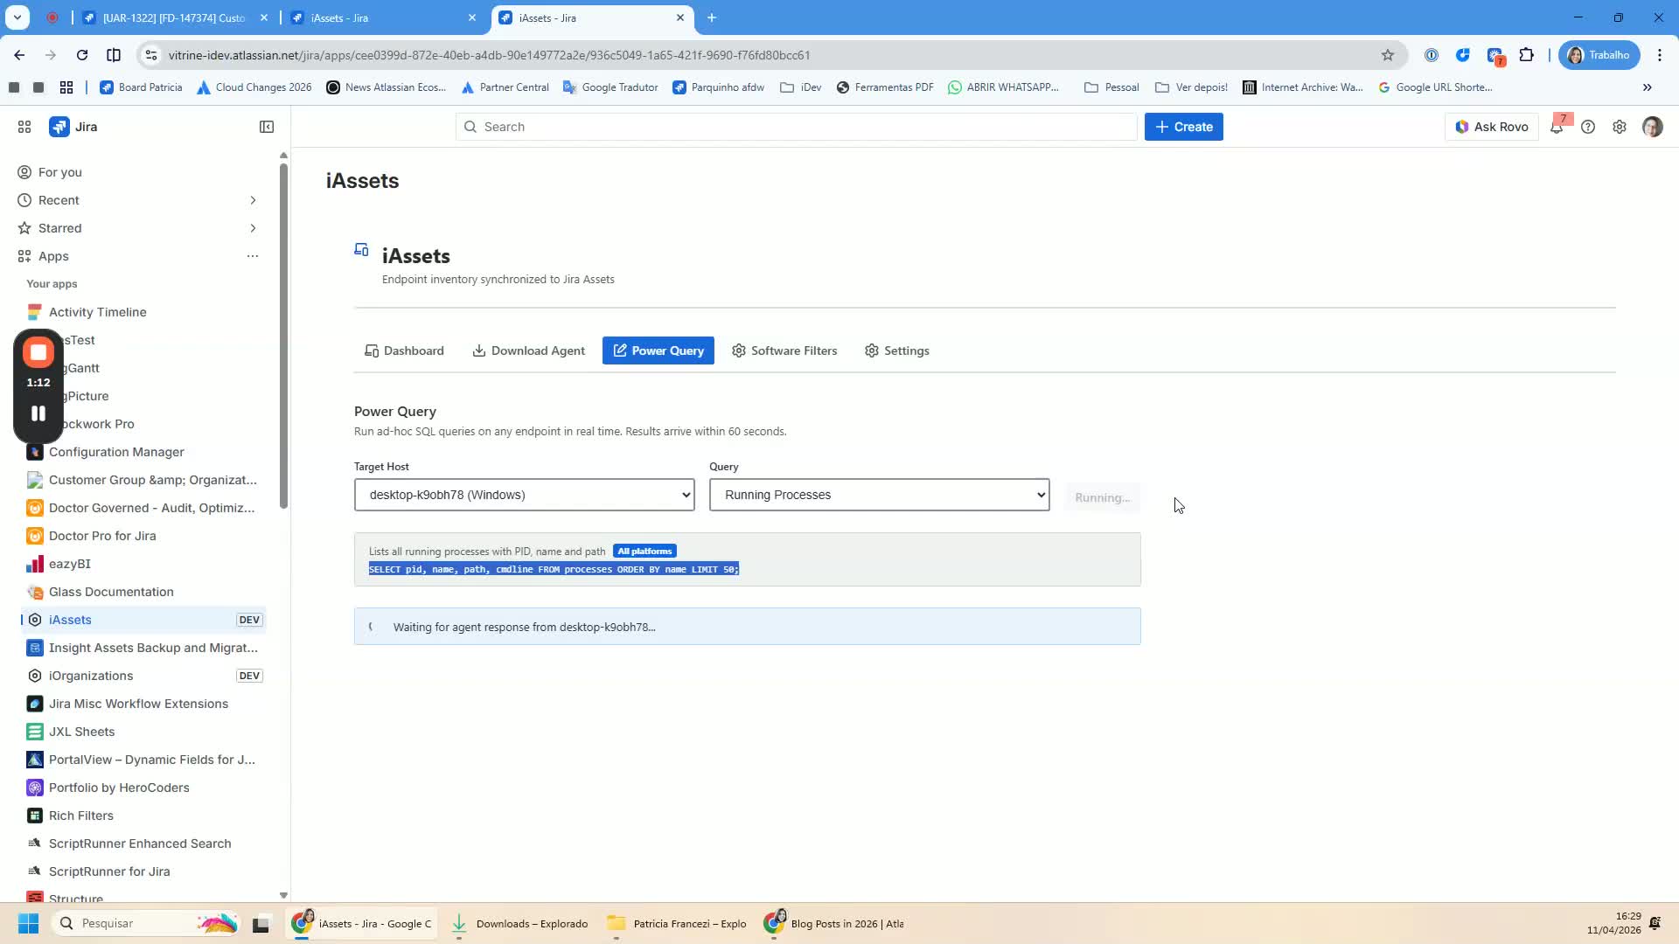1679x944 pixels.
Task: Open the Software Filters tab
Action: click(x=784, y=351)
